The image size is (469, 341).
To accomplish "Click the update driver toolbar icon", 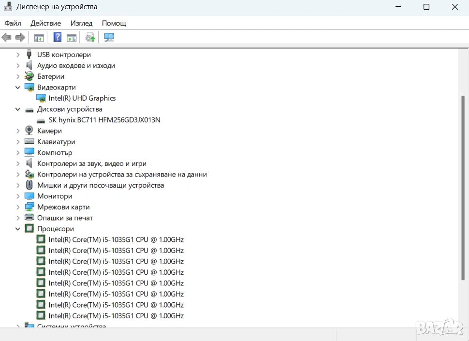I will [90, 37].
